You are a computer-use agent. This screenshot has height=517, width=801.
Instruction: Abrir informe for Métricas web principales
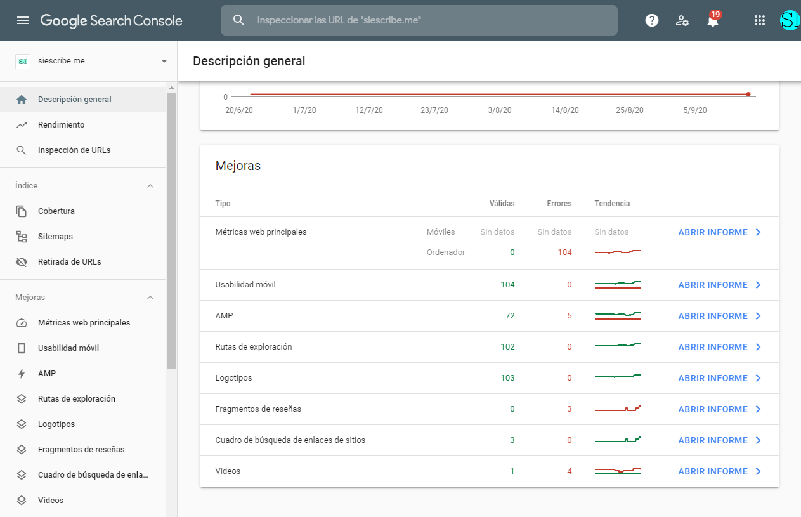pos(713,232)
